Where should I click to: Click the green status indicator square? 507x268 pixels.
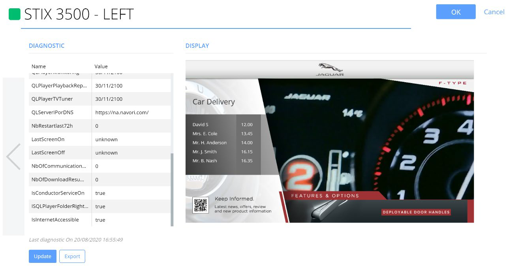tap(15, 14)
